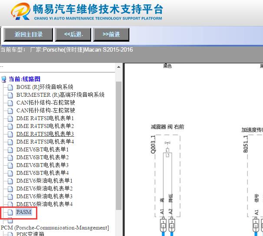
Task: Select DMEV6BT电机表单3
Action: pos(43,165)
